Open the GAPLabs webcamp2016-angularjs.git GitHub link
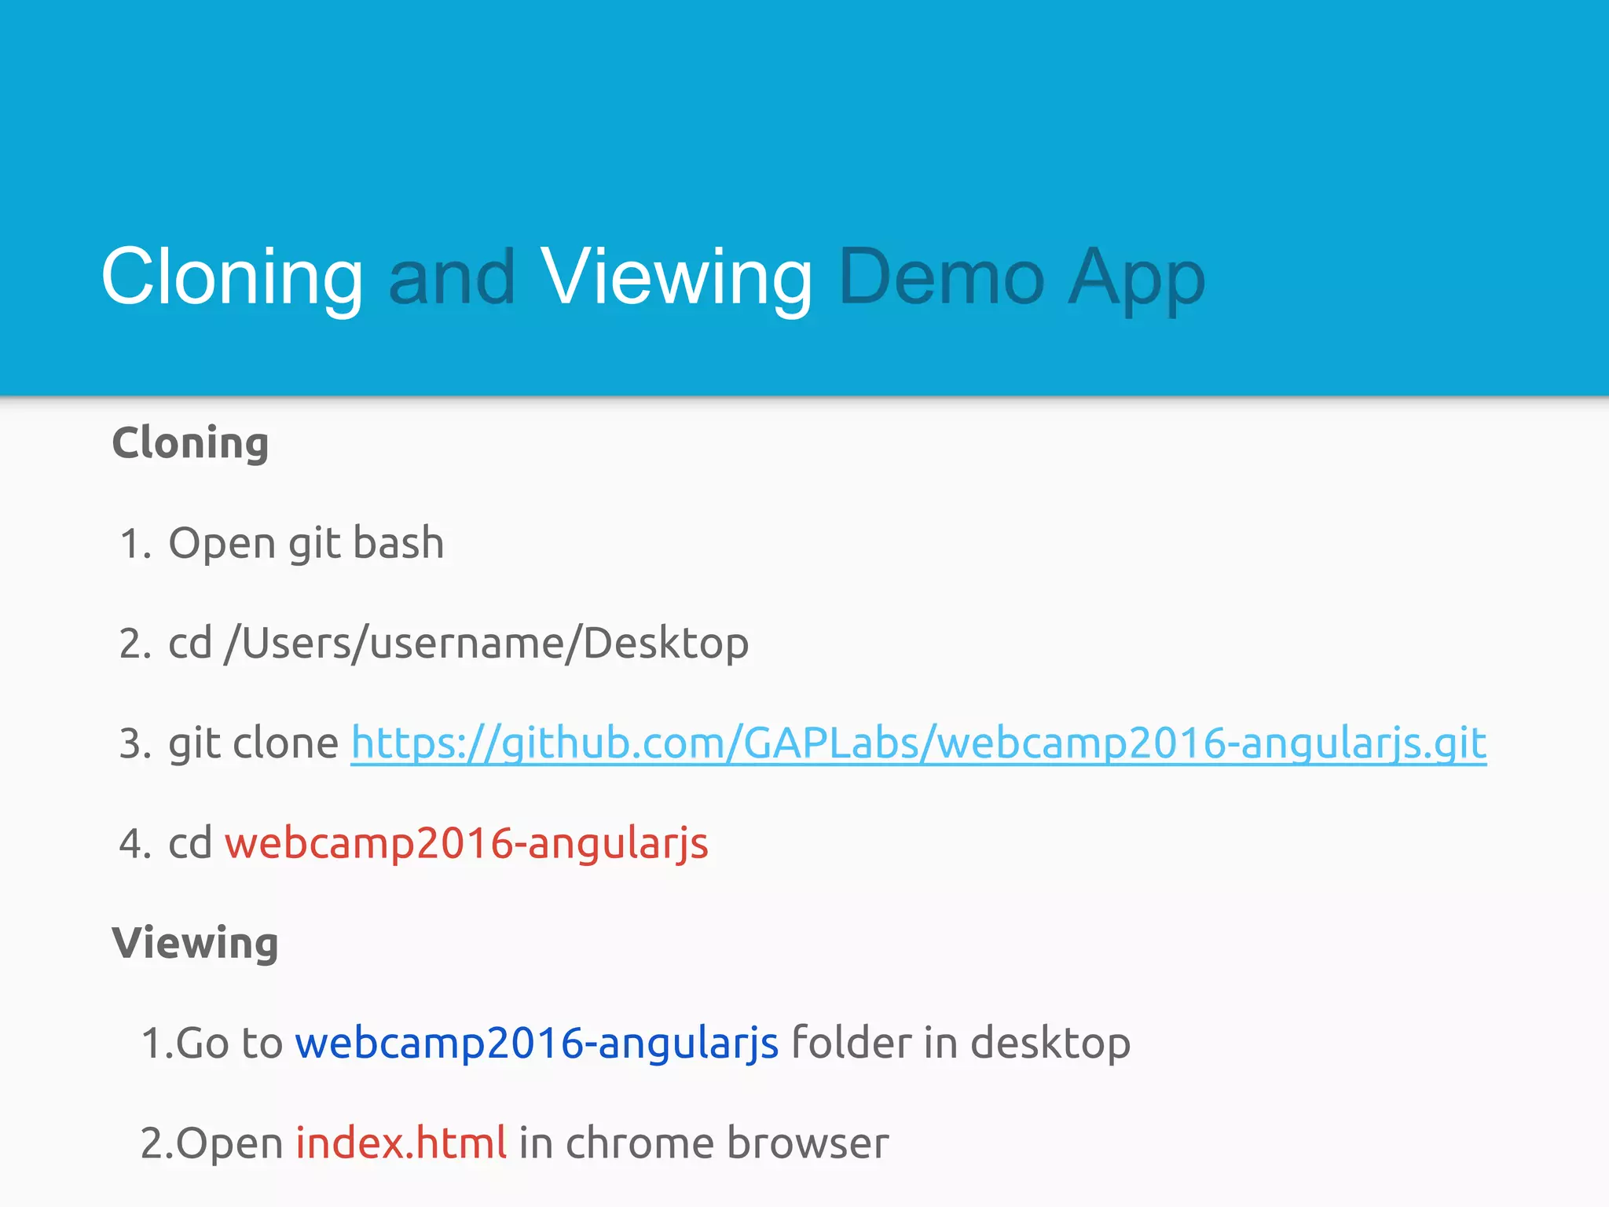The image size is (1609, 1207). point(918,743)
